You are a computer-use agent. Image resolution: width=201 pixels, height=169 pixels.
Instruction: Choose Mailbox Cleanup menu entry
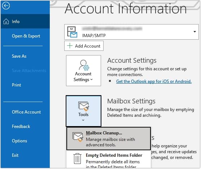pyautogui.click(x=109, y=138)
